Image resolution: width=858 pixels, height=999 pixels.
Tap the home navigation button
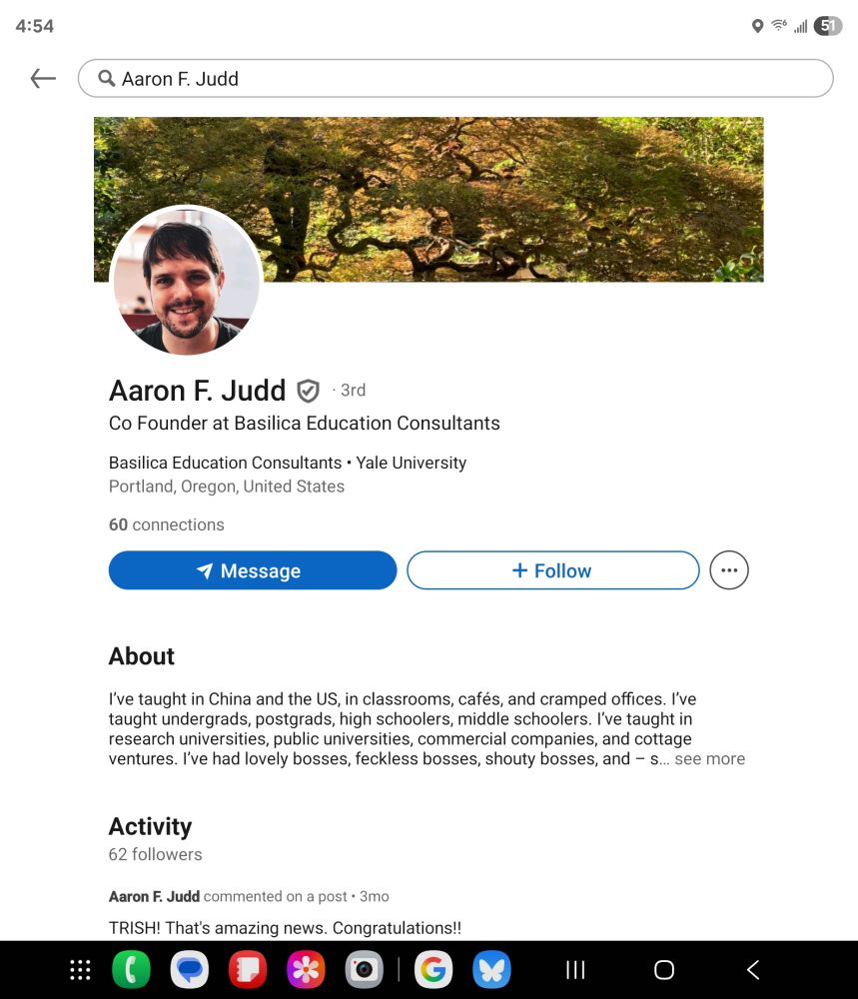pyautogui.click(x=663, y=970)
